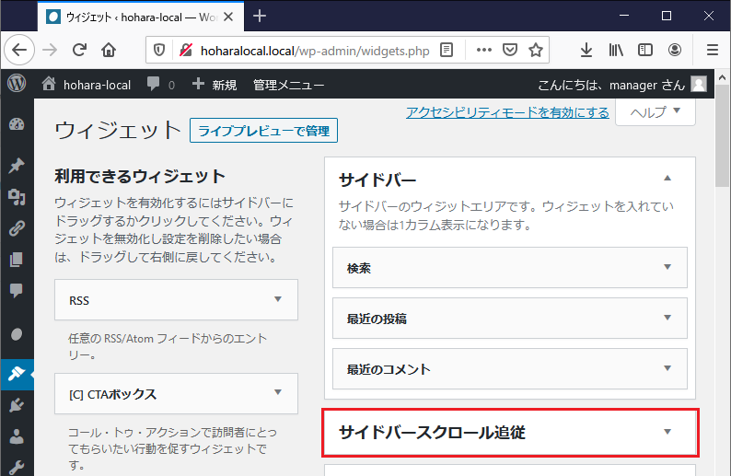Click the アクセシビリティモードを有効にする link
731x476 pixels.
[507, 112]
